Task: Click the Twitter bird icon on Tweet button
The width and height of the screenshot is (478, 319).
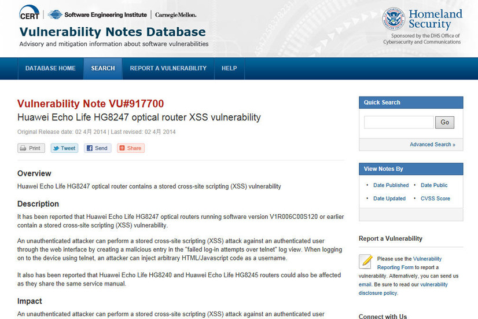Action: 56,148
